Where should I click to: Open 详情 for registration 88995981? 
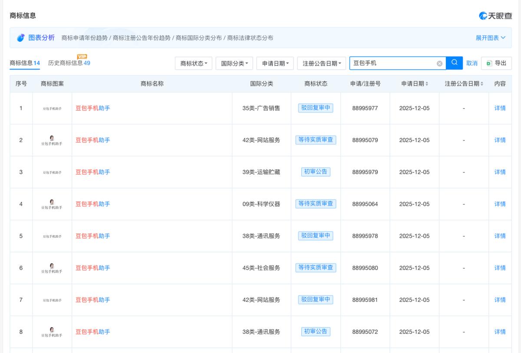(500, 300)
